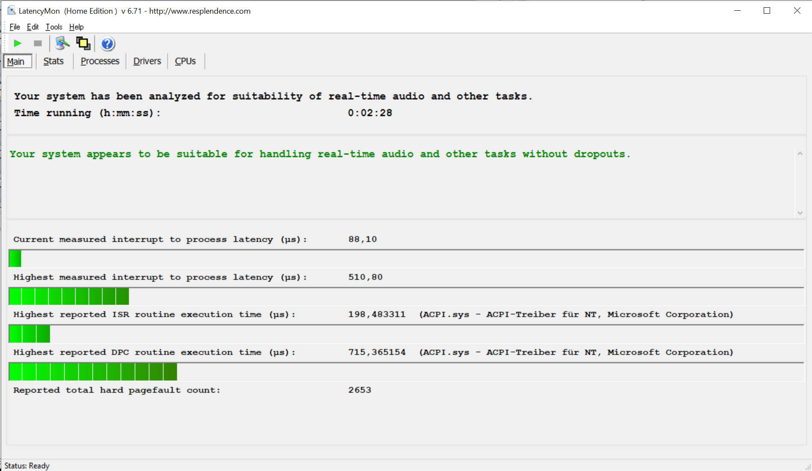Click the current interrupt latency bar
The image size is (812, 471).
406,258
